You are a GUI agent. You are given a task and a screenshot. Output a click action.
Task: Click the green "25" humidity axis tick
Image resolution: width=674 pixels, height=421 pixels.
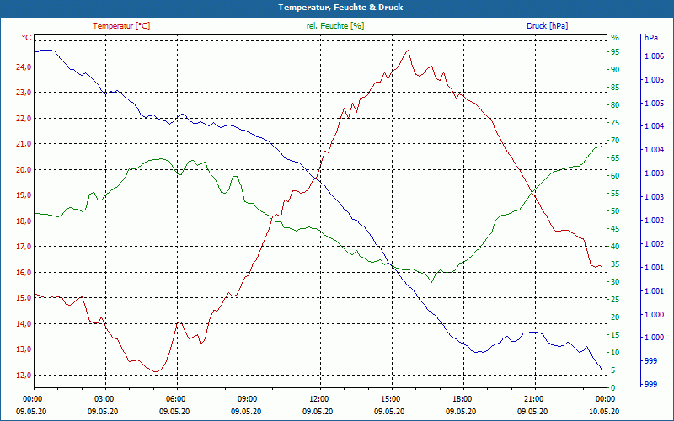click(x=615, y=300)
